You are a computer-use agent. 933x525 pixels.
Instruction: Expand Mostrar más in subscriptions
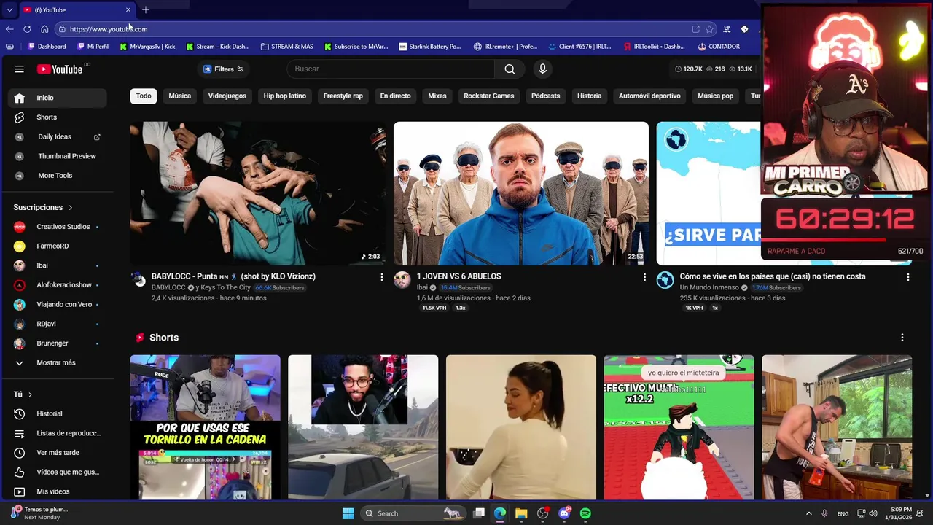tap(58, 363)
